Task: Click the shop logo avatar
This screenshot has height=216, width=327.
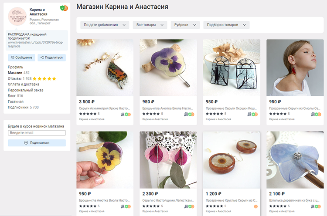Action: point(17,16)
